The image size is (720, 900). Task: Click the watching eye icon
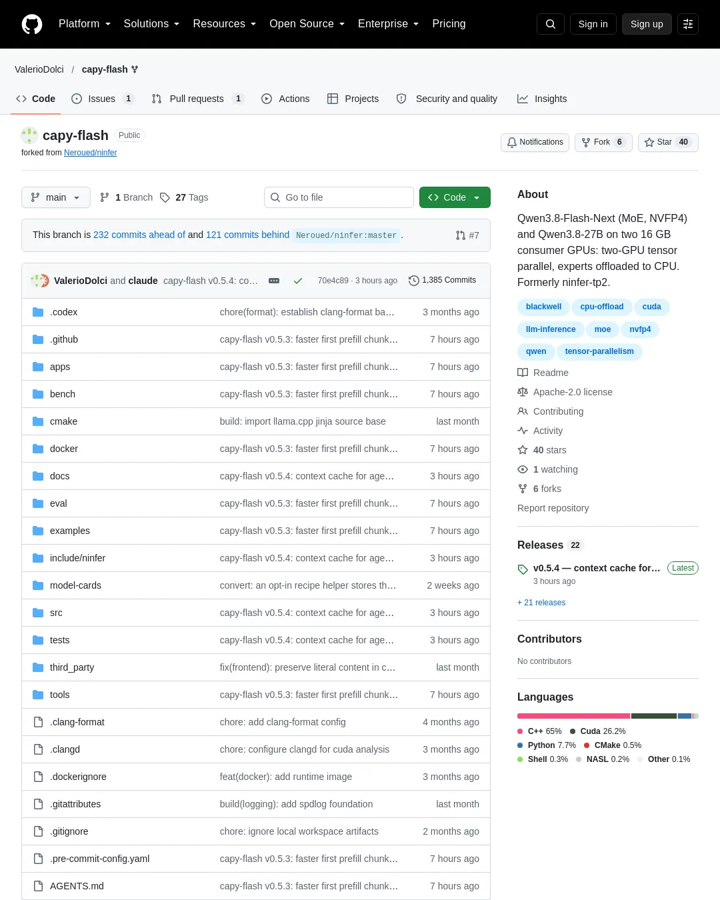(523, 469)
